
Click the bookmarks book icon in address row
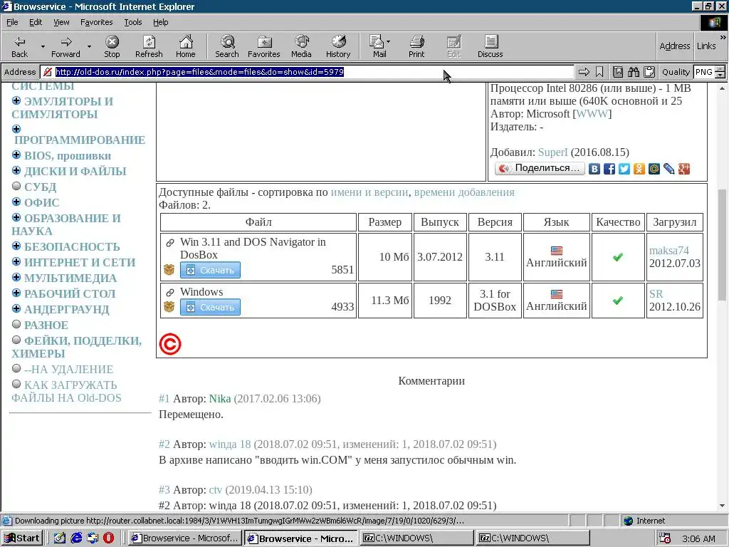click(x=618, y=72)
